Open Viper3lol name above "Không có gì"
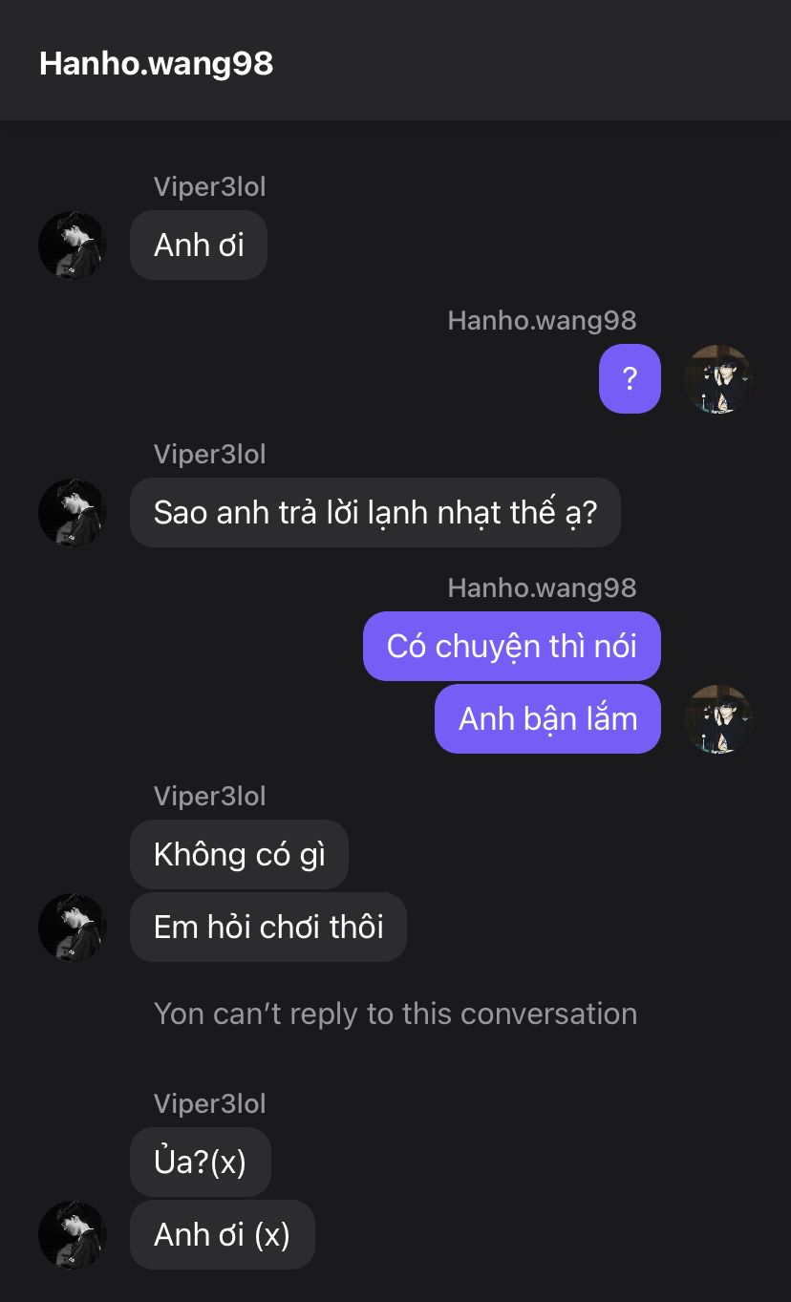Viewport: 791px width, 1302px height. click(209, 797)
